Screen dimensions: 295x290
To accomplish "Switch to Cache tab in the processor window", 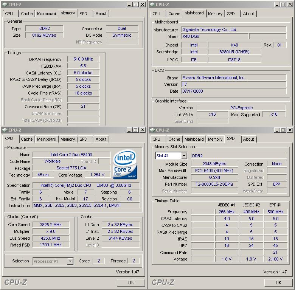I will [x=27, y=139].
